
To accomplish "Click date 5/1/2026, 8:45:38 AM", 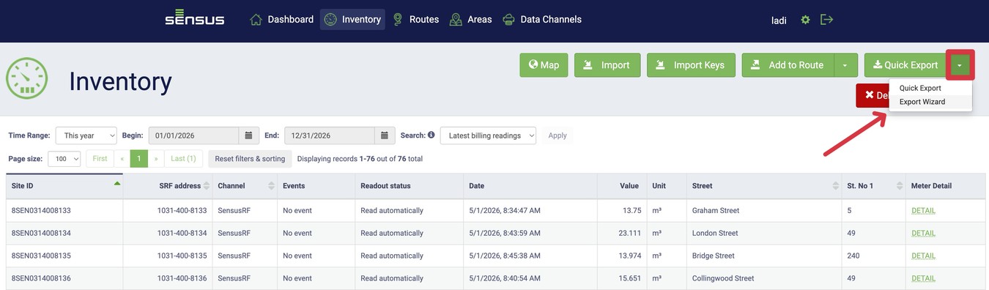I will click(505, 256).
